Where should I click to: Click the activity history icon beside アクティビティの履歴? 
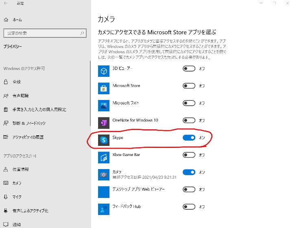click(6, 137)
